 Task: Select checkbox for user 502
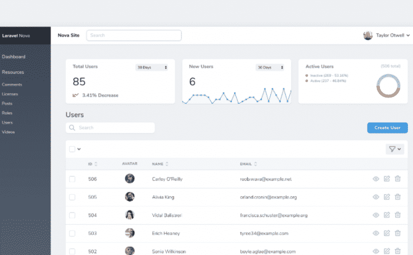pos(72,251)
